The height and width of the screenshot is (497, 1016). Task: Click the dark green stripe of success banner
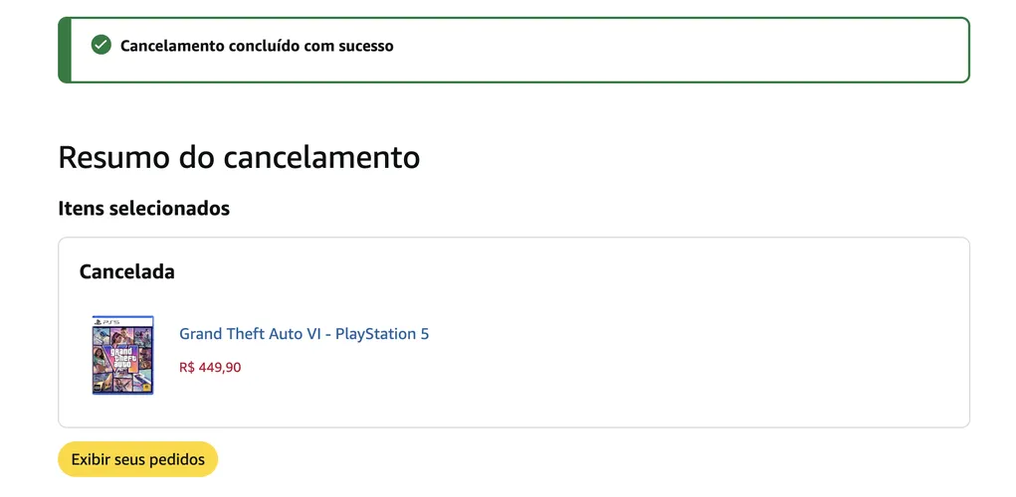(64, 50)
